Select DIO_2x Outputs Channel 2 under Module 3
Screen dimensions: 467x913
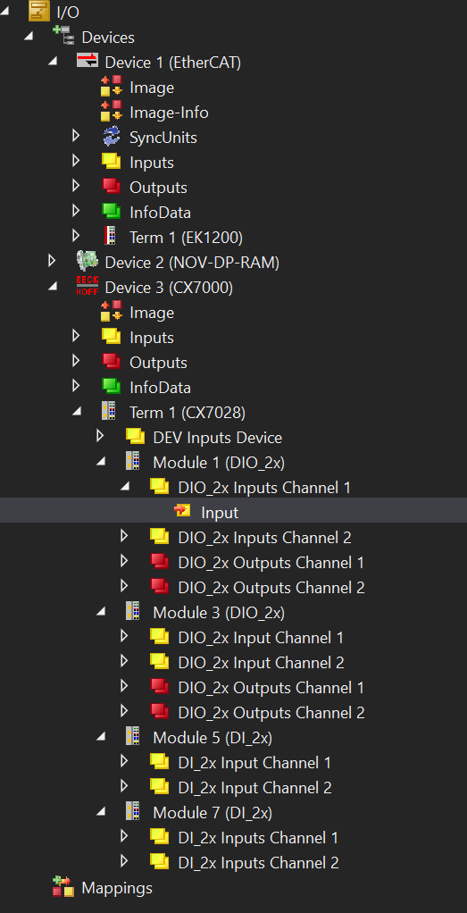tap(271, 711)
